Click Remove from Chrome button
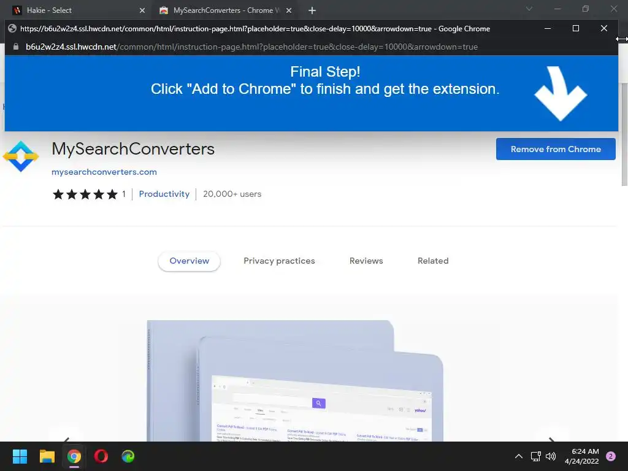The width and height of the screenshot is (628, 471). 556,149
